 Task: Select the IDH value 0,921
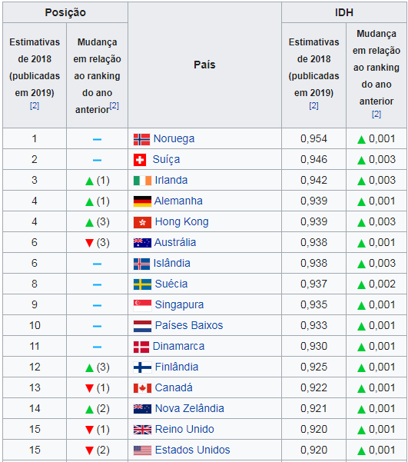pyautogui.click(x=313, y=409)
